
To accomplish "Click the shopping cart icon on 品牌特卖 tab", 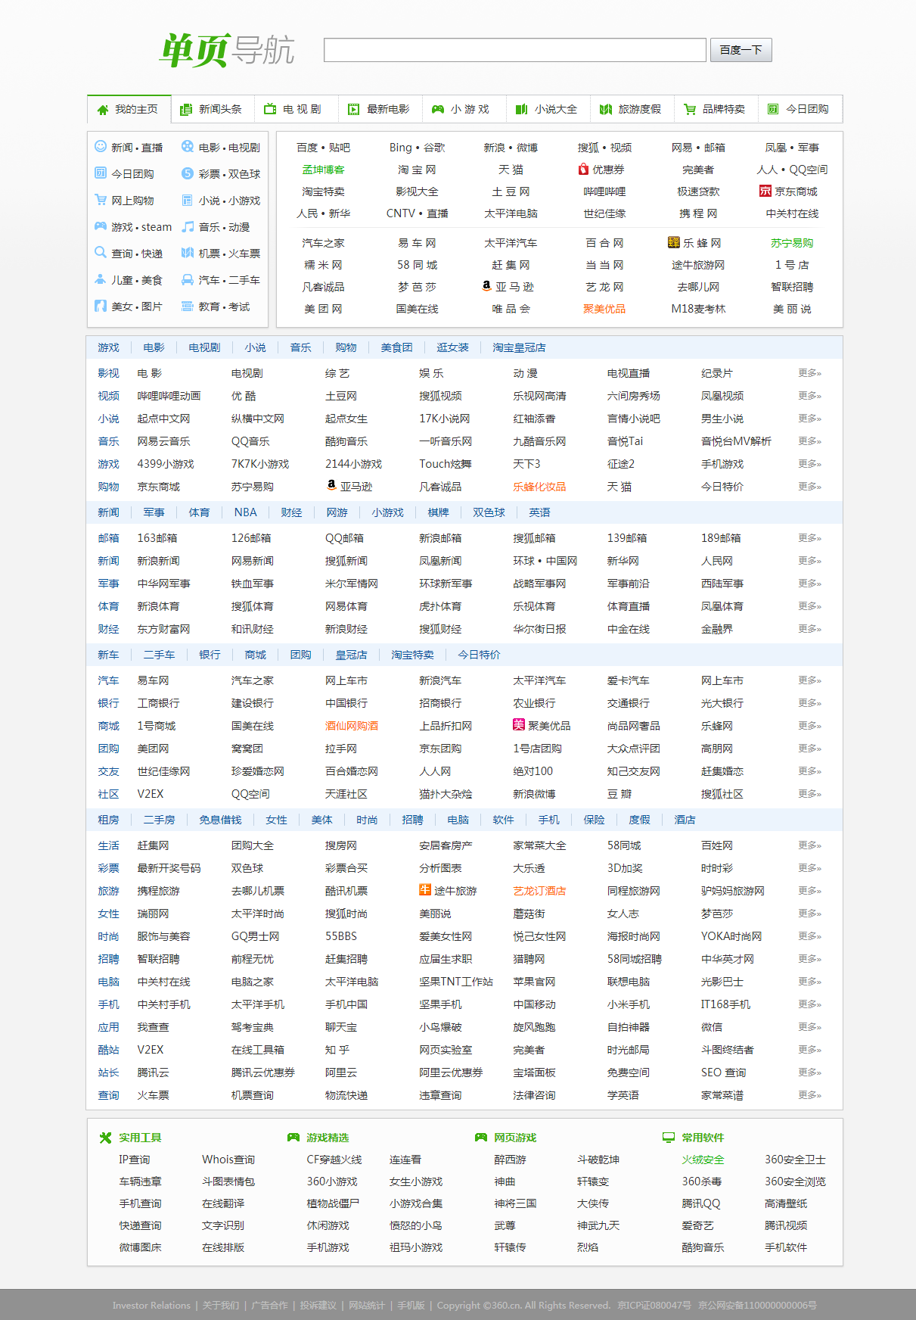I will point(690,110).
